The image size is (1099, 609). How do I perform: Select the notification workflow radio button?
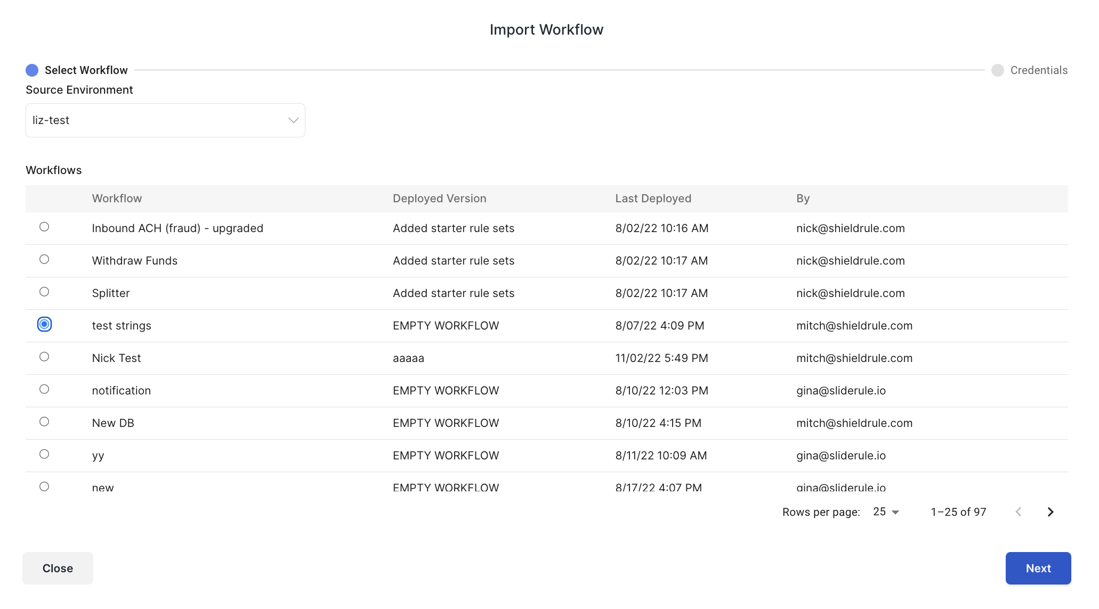(x=44, y=389)
